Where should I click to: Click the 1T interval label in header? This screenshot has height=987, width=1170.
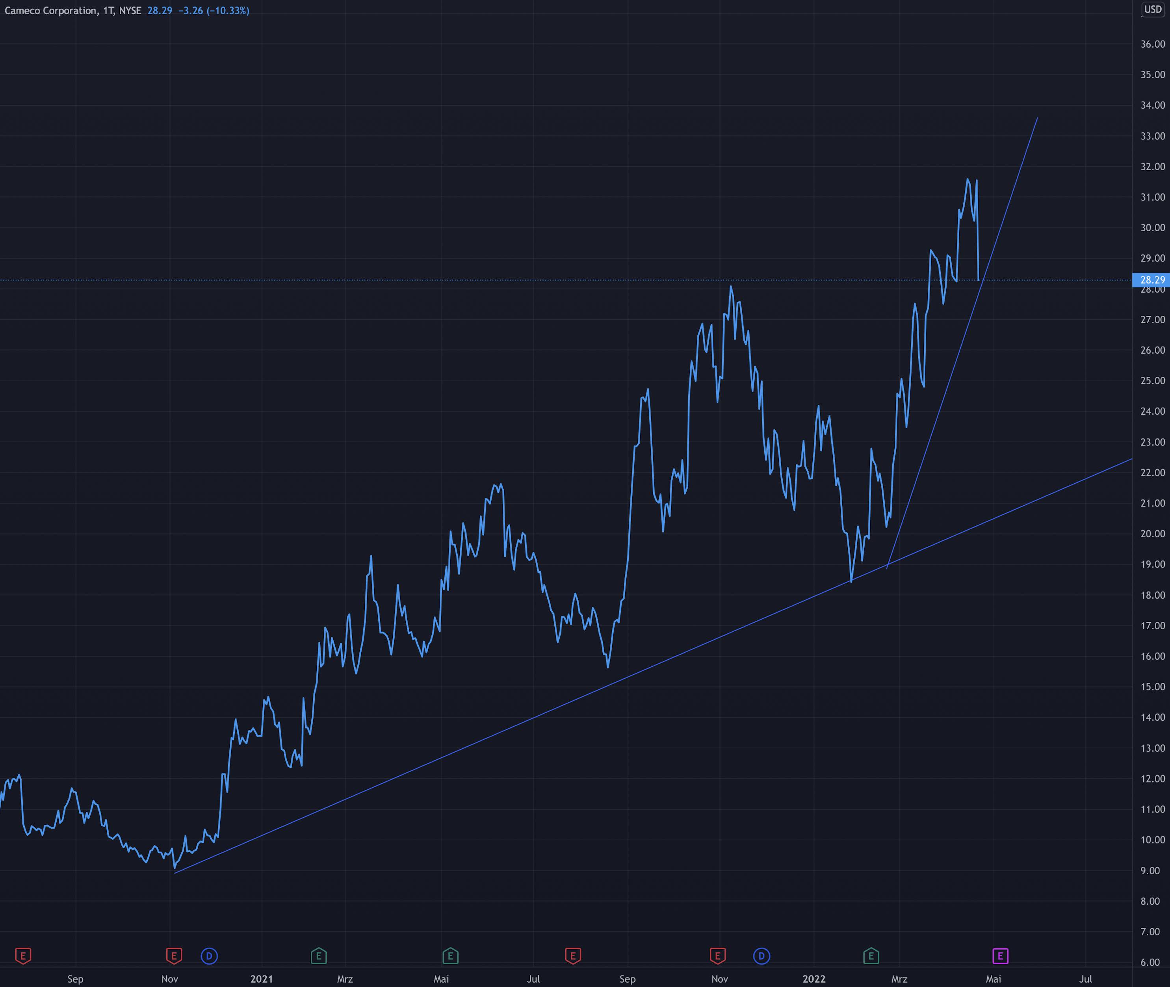(x=108, y=11)
